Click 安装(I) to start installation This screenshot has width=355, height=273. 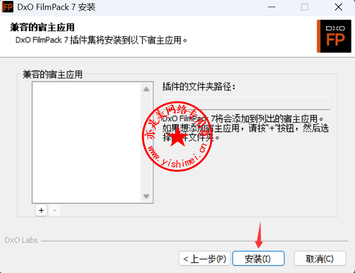tap(258, 258)
